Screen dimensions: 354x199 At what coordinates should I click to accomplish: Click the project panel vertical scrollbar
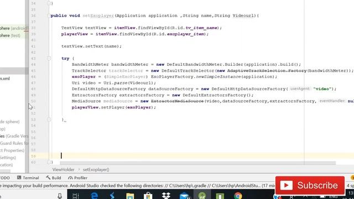(27, 86)
